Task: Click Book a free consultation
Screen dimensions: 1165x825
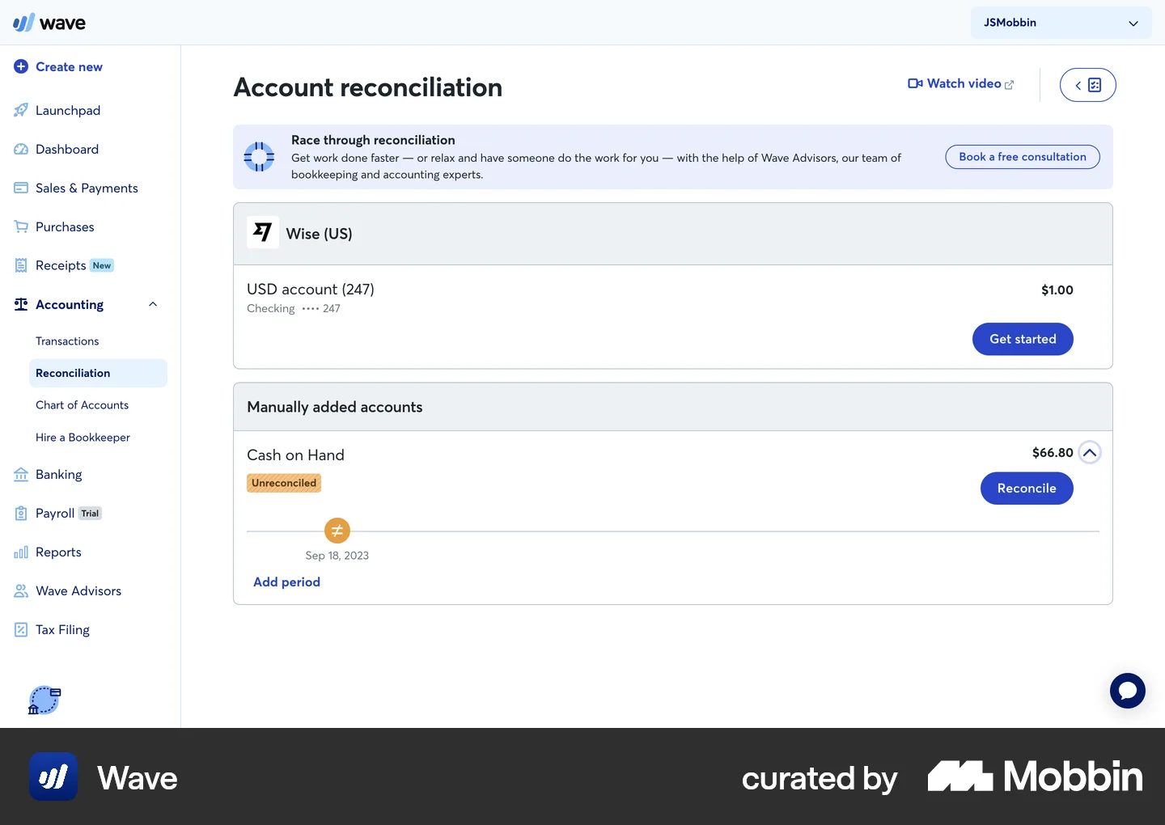Action: (x=1023, y=157)
